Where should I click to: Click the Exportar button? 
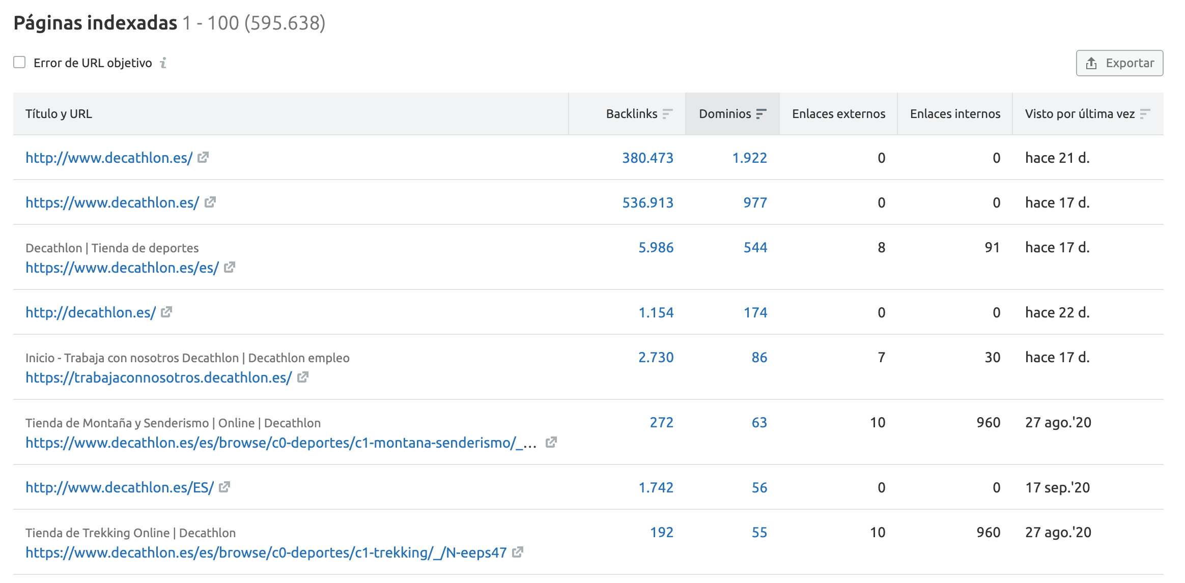point(1119,63)
